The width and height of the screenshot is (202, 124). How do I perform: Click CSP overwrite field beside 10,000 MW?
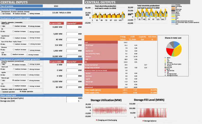pos(72,56)
